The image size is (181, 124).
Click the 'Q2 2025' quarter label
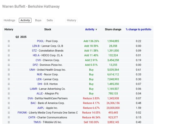point(21,37)
